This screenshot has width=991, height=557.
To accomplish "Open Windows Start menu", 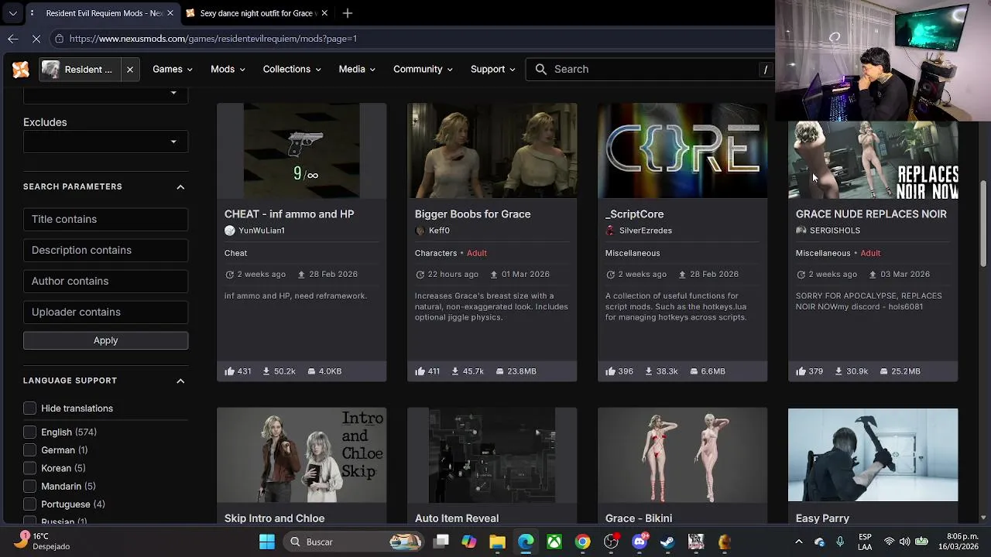I will (266, 542).
